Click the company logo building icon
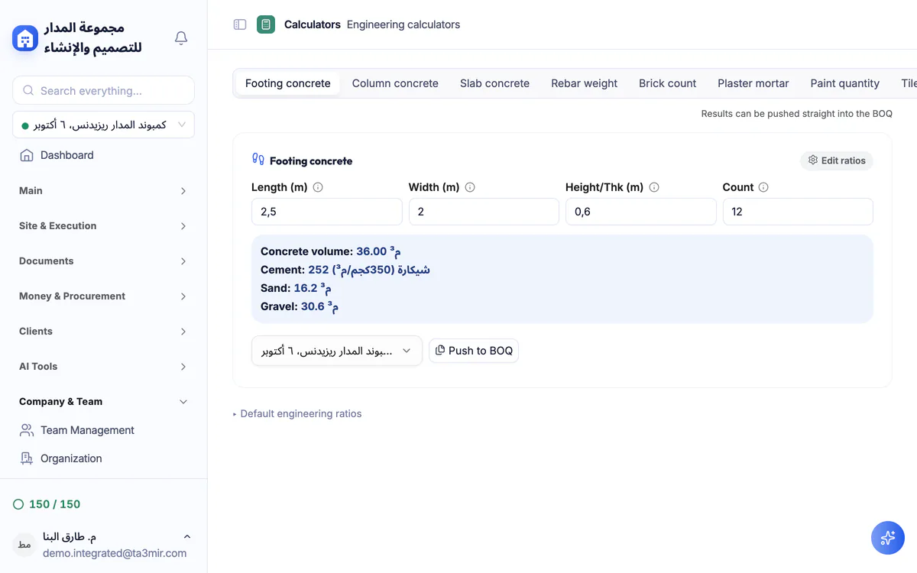This screenshot has height=573, width=917. click(x=25, y=38)
